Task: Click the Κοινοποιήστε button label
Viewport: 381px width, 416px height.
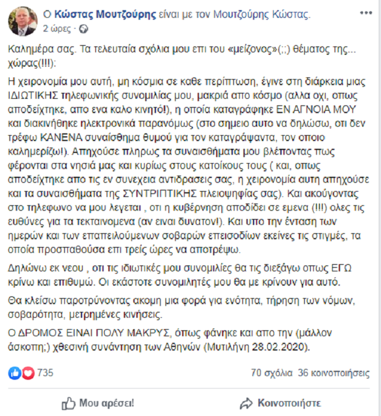Action: click(x=289, y=404)
